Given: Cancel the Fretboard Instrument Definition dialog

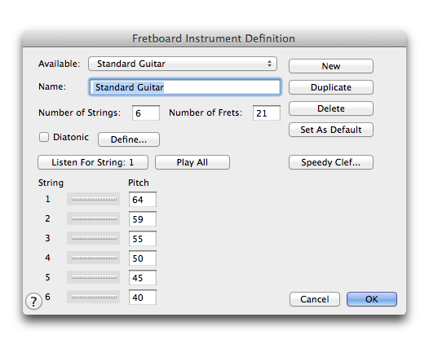Looking at the screenshot, I should point(315,299).
